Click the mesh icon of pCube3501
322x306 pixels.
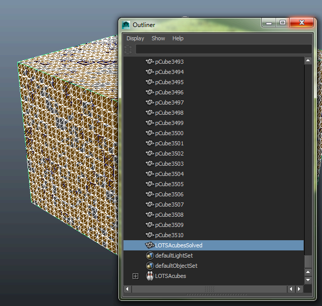point(150,143)
